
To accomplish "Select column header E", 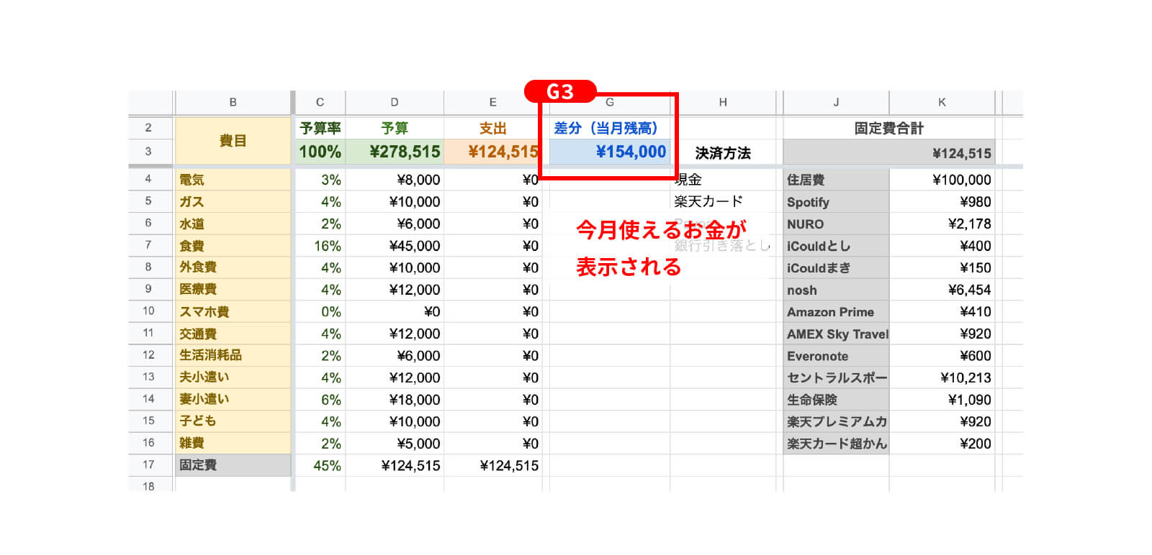I will [x=492, y=102].
